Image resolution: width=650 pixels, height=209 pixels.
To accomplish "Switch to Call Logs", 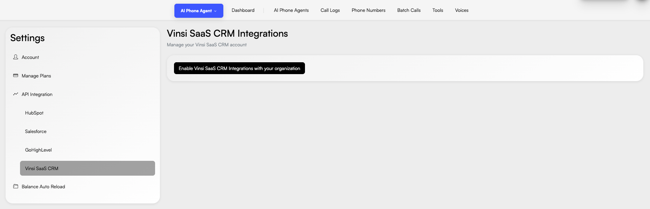I will 330,10.
